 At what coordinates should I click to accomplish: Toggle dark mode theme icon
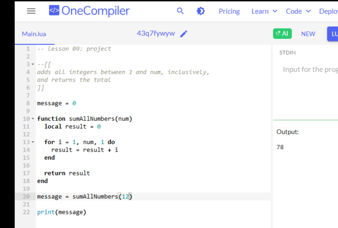tap(201, 11)
